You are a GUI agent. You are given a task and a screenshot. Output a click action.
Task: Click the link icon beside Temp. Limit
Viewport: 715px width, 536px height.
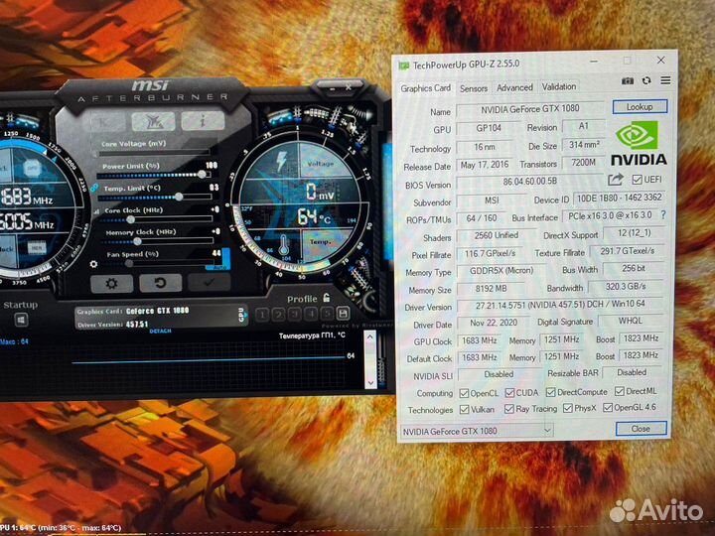94,188
